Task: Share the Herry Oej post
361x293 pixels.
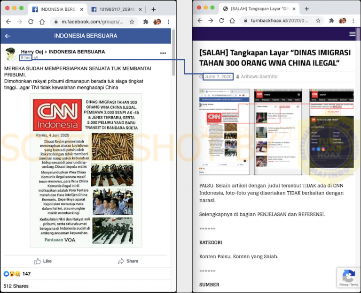Action: pyautogui.click(x=128, y=261)
